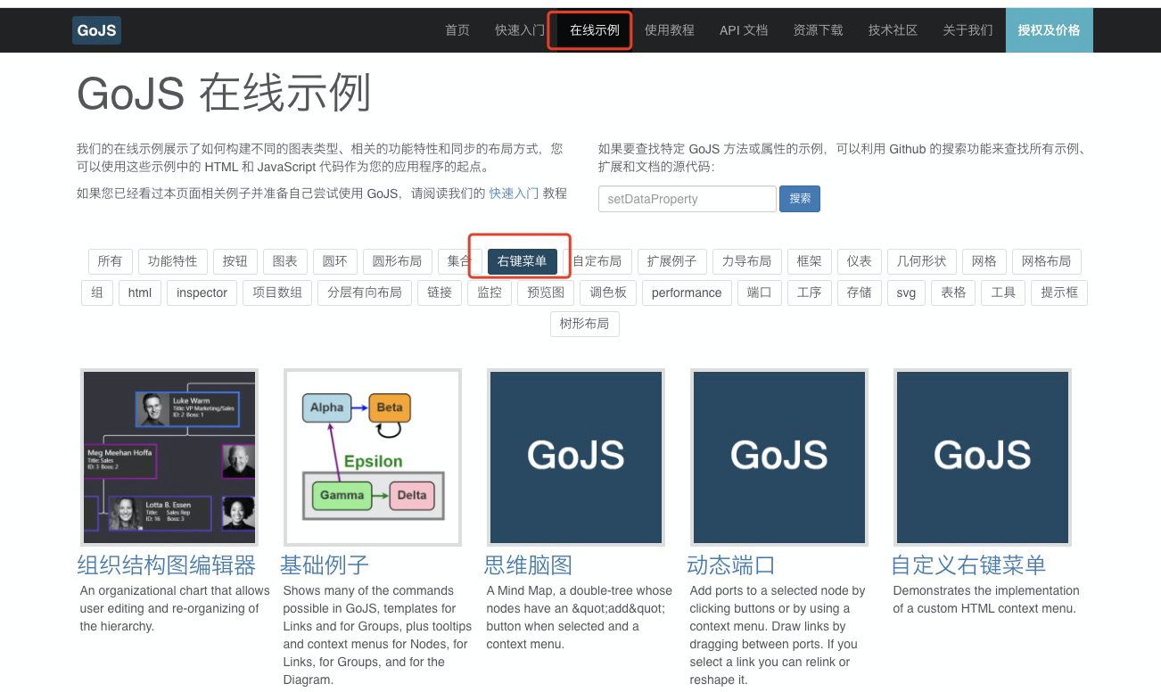Open the API 文档 navigation item
Viewport: 1161px width, 692px height.
pyautogui.click(x=744, y=29)
